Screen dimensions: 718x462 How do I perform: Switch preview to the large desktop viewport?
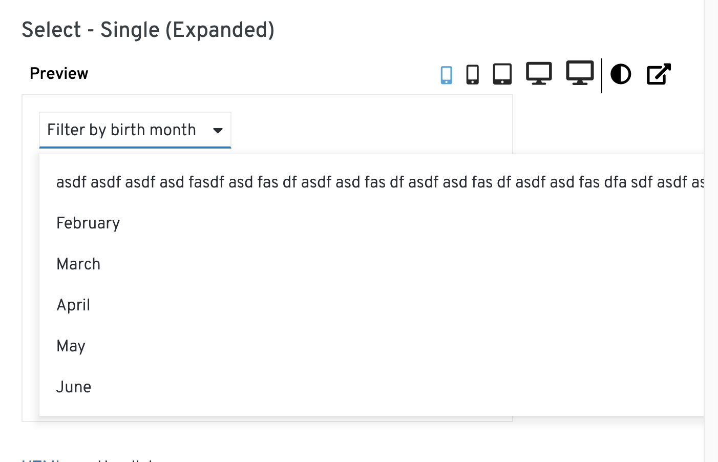580,74
